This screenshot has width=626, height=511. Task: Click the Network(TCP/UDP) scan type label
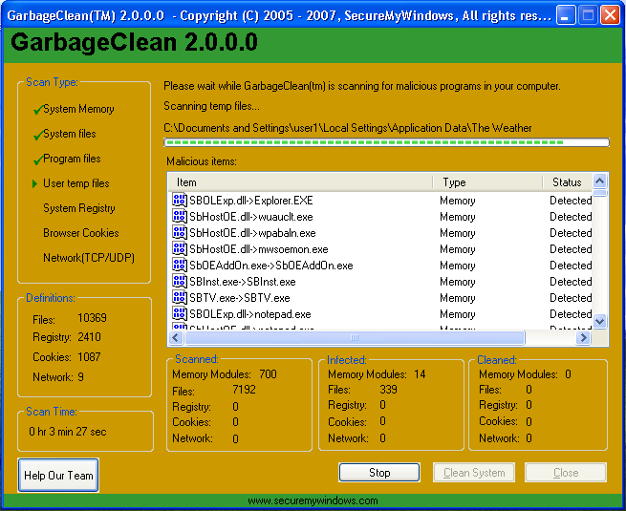[89, 258]
